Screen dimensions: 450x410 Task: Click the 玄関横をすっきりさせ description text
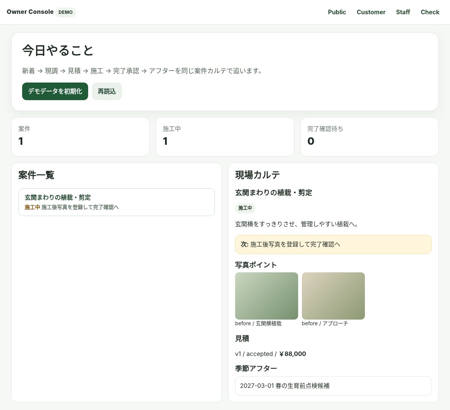pos(297,224)
